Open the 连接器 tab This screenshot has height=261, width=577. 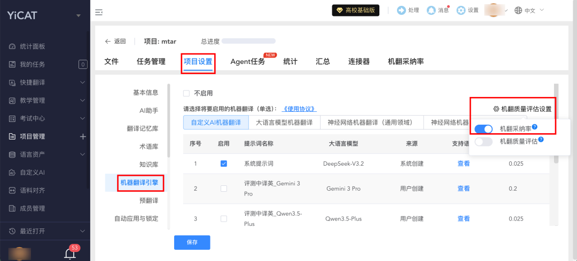[359, 62]
